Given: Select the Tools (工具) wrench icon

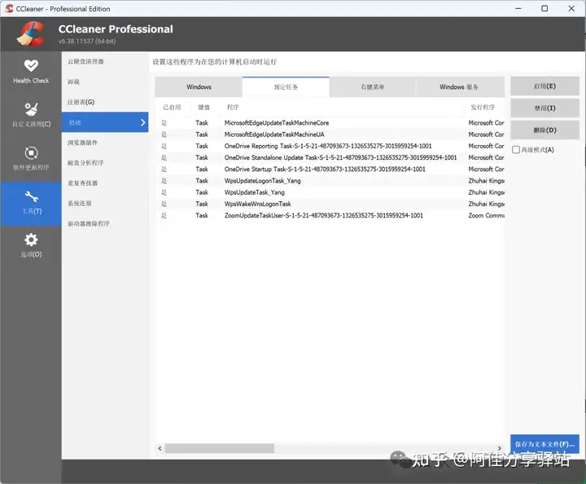Looking at the screenshot, I should pyautogui.click(x=32, y=196).
